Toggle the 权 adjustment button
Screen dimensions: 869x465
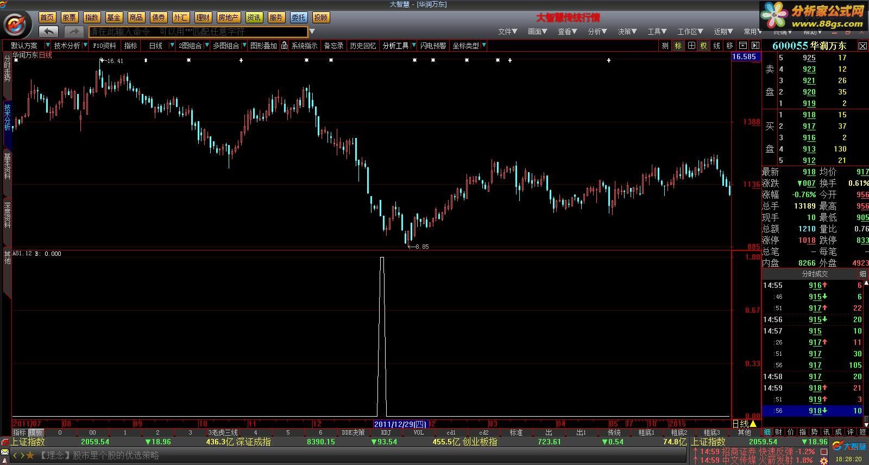pyautogui.click(x=703, y=46)
